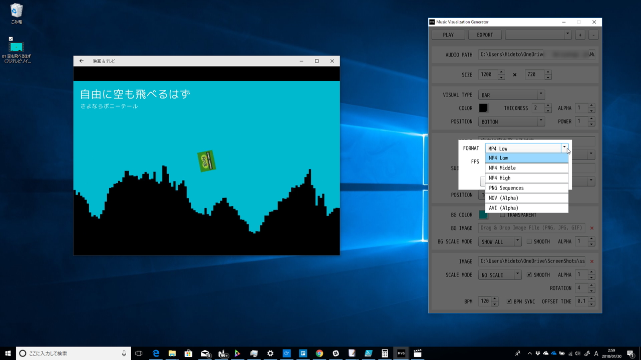Add a preset with the + button
The width and height of the screenshot is (641, 360).
(x=580, y=35)
